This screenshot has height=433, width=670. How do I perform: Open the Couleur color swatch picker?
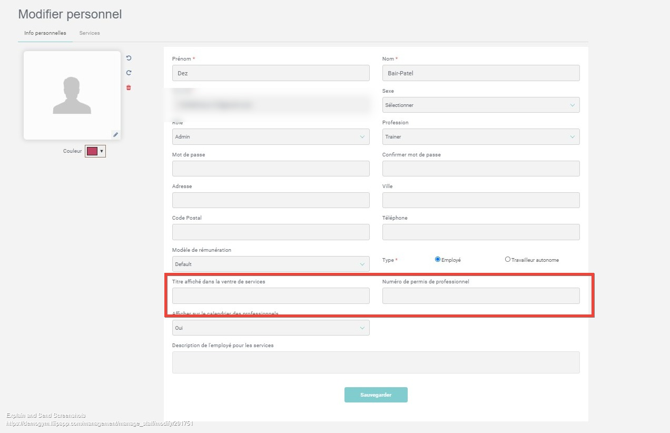95,151
